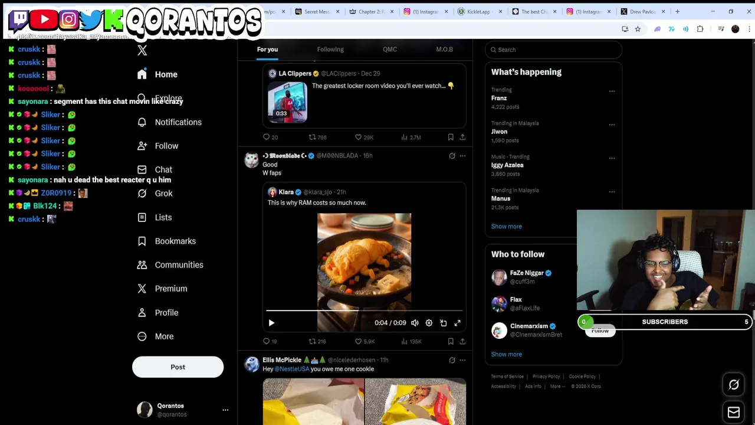Open more options for Manus trend
This screenshot has width=755, height=425.
pyautogui.click(x=612, y=192)
